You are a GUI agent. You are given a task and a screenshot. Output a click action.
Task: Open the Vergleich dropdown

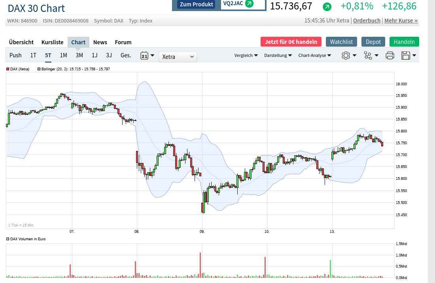(246, 55)
